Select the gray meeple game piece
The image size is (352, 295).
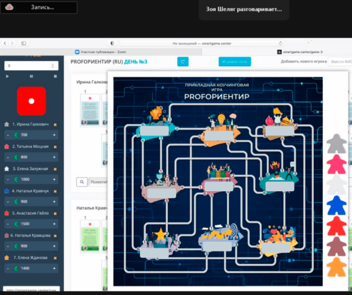336,144
